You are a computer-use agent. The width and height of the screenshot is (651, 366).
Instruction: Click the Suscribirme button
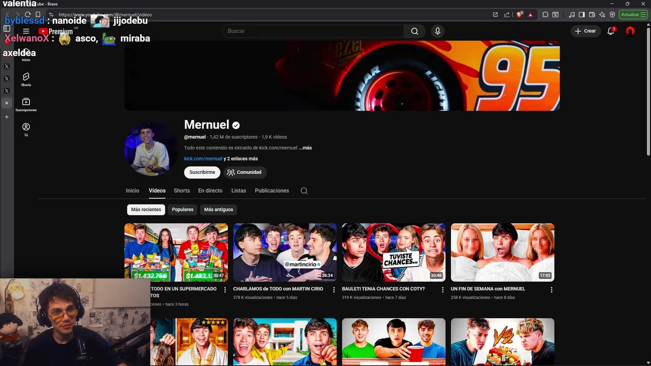(202, 172)
